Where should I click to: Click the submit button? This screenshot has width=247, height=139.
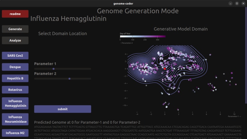62,109
